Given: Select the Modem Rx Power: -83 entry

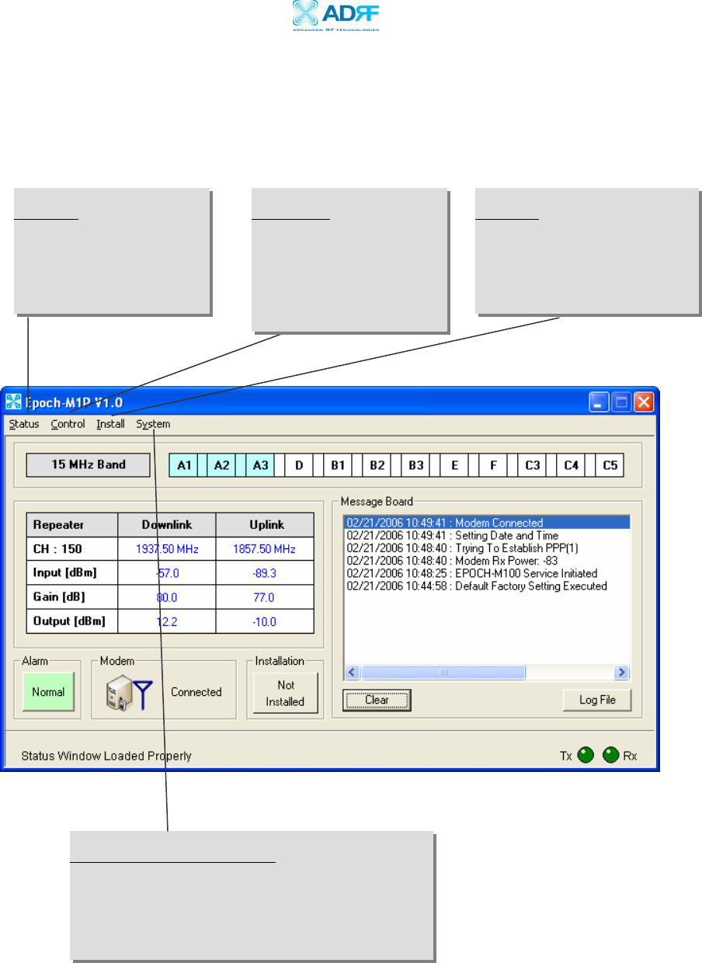Looking at the screenshot, I should 453,561.
